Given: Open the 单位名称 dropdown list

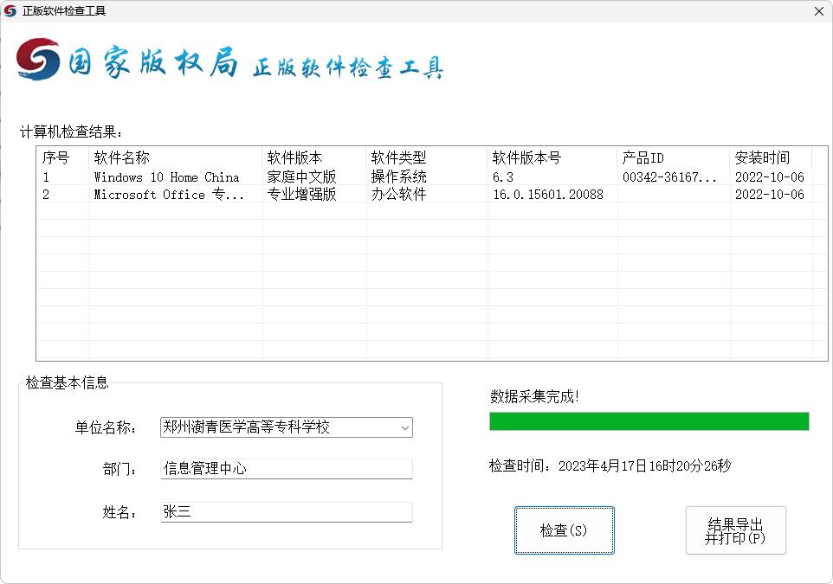Looking at the screenshot, I should [405, 427].
